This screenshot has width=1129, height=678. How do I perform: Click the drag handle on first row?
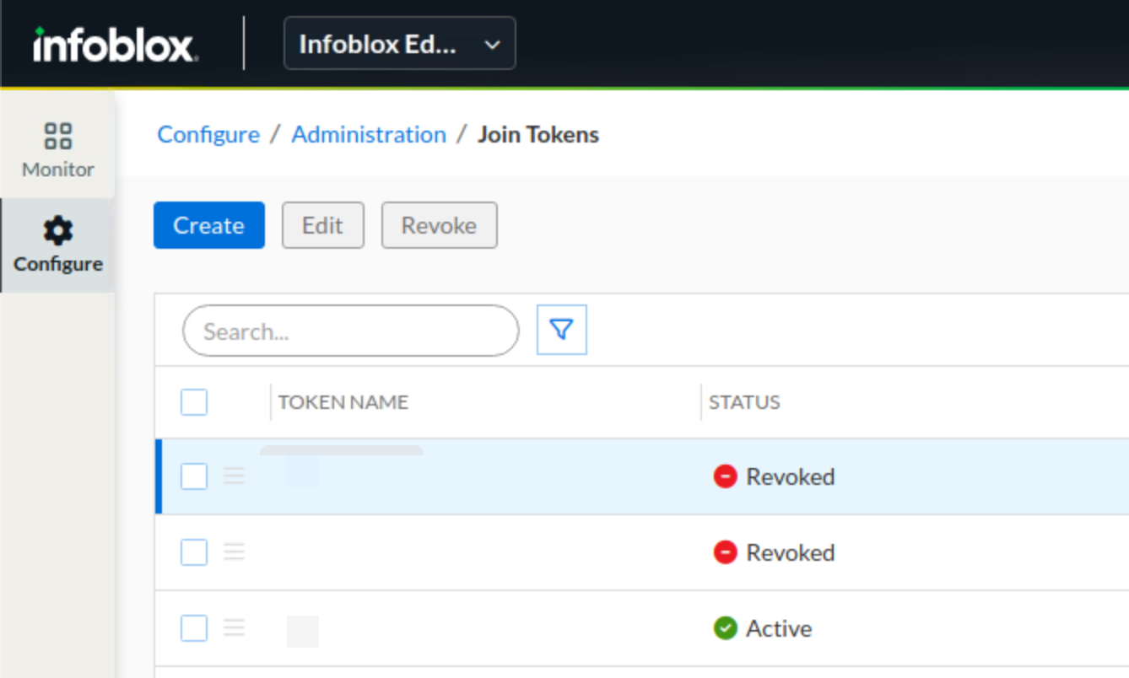[x=234, y=476]
